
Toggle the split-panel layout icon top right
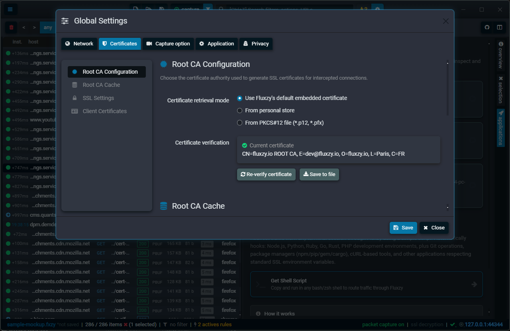click(500, 27)
